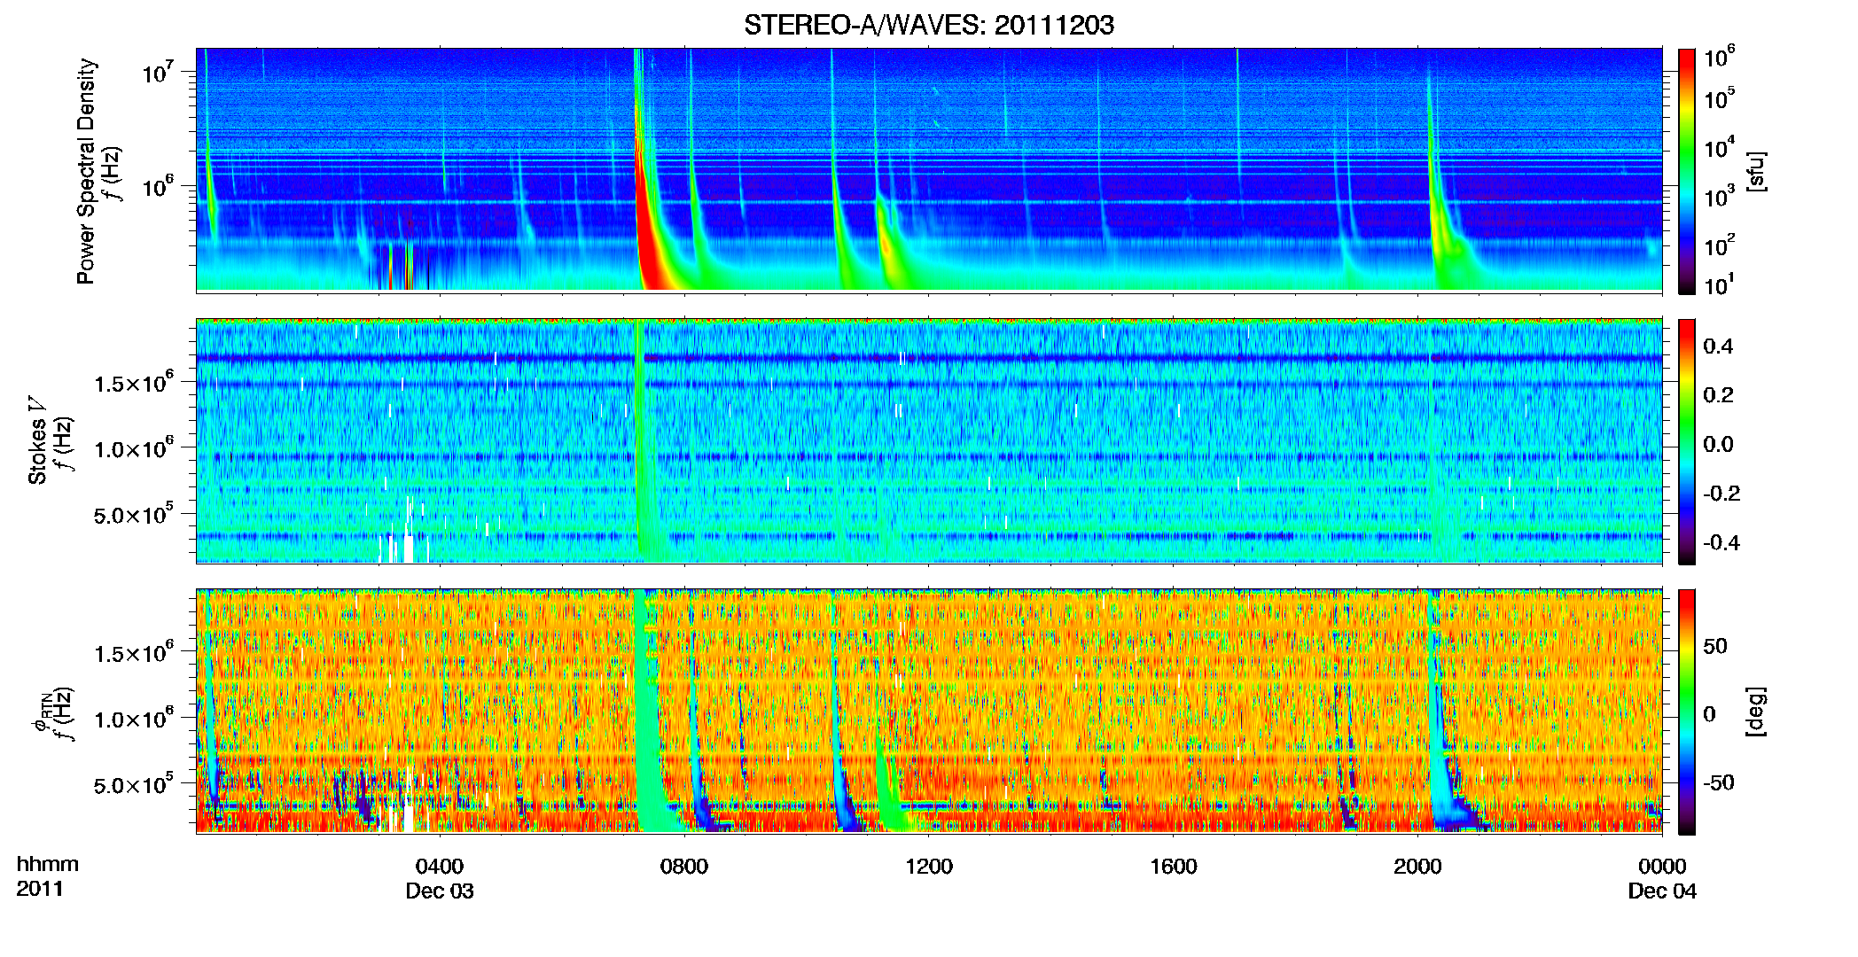The width and height of the screenshot is (1858, 957).
Task: Click the 0 value on degree colorbar
Action: (x=1709, y=713)
